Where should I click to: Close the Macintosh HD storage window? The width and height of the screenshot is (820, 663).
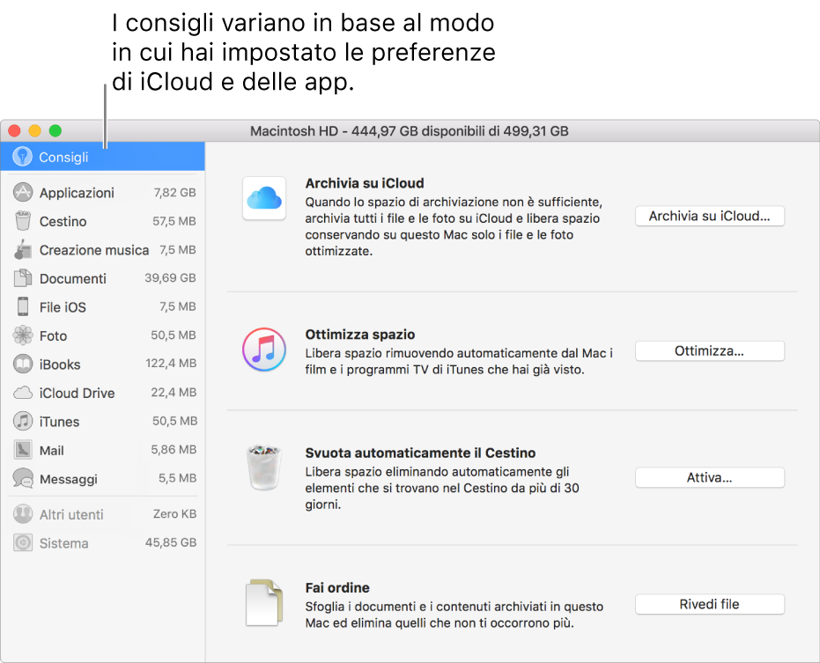point(15,130)
